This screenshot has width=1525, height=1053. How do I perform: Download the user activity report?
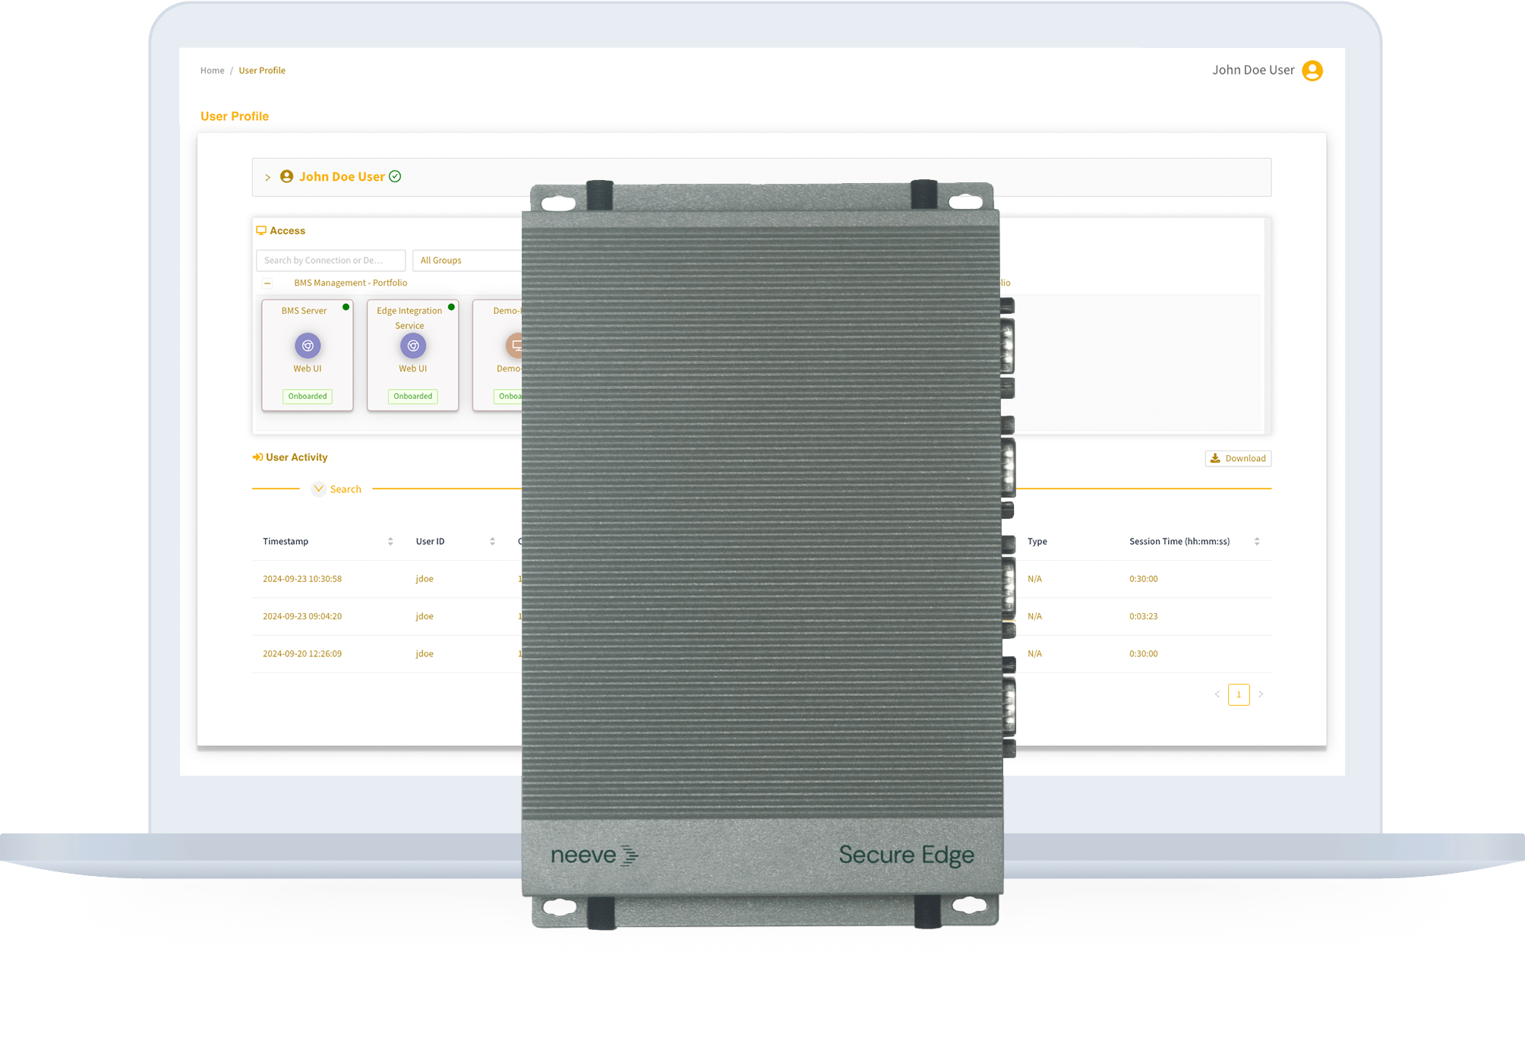[1238, 458]
